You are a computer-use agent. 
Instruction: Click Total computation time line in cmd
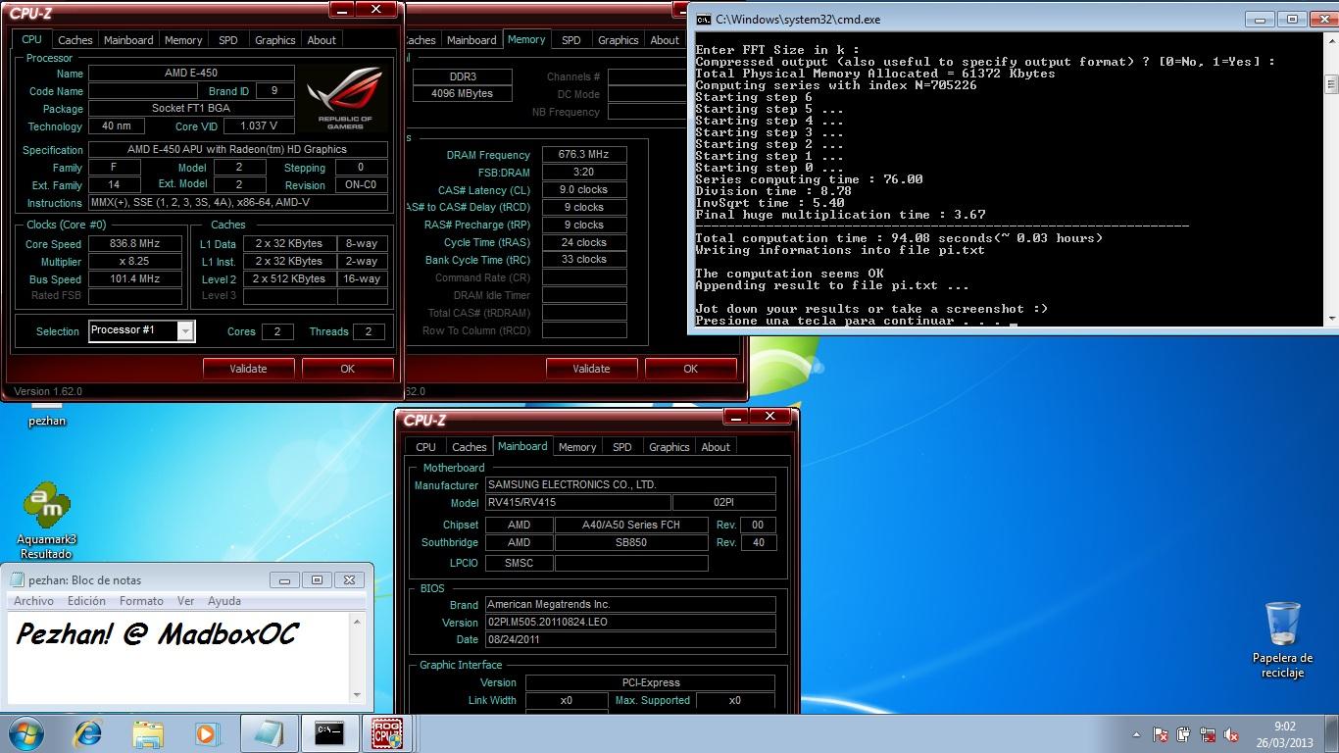tap(899, 238)
